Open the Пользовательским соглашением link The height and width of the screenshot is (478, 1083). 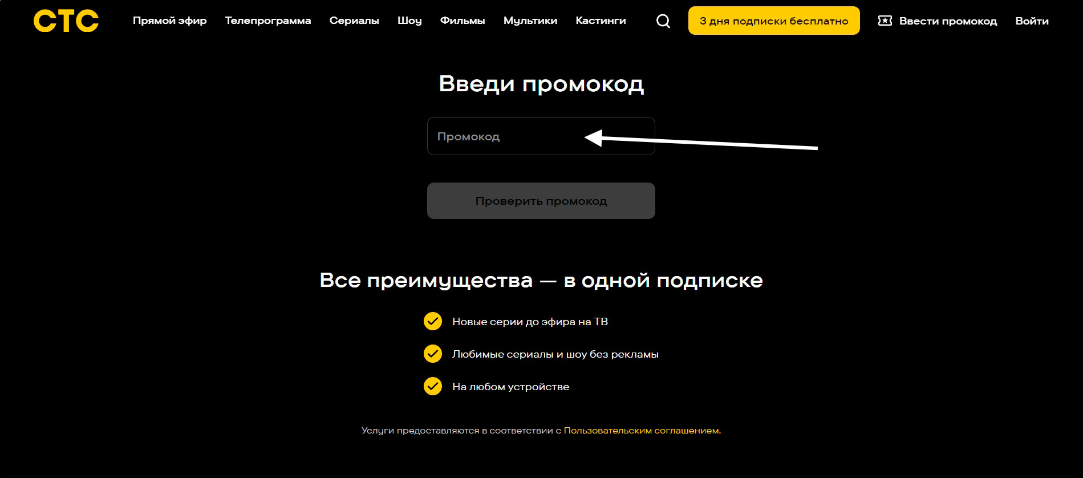(642, 431)
